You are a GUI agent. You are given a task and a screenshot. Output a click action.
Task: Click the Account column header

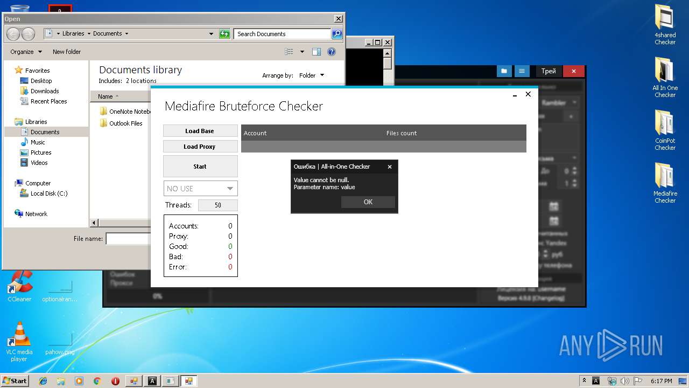tap(255, 133)
